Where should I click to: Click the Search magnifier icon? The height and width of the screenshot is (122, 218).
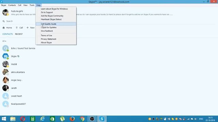tap(4, 21)
